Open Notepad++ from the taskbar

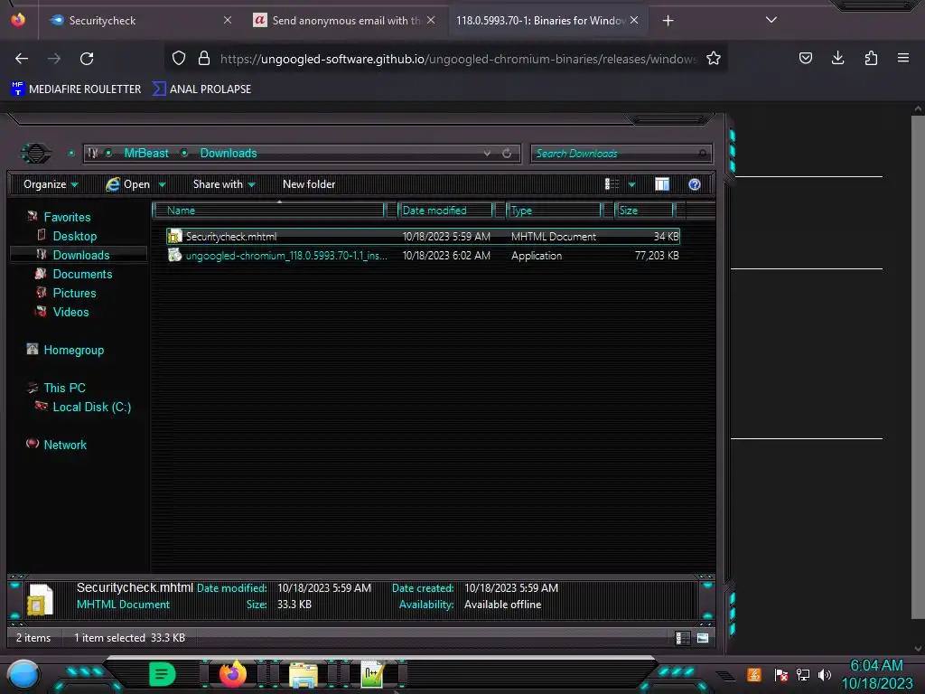click(373, 674)
